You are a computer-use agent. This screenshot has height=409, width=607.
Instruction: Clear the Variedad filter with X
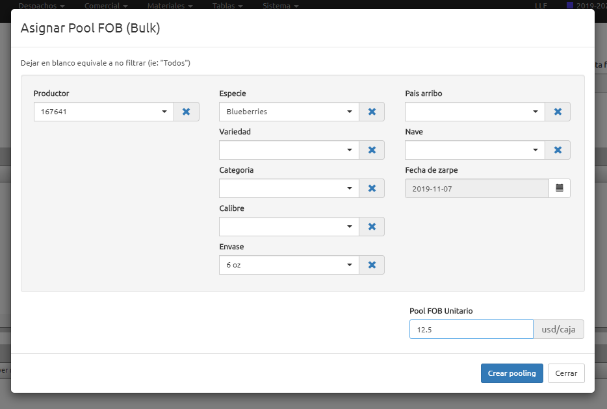(372, 150)
